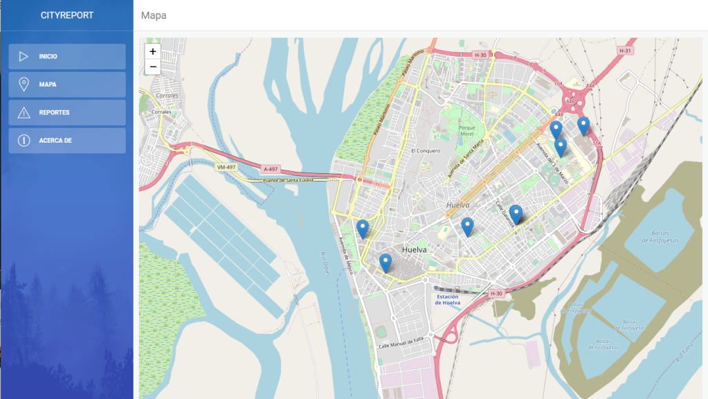The width and height of the screenshot is (708, 399).
Task: Select the marker beside Avenida de México
Action: click(x=363, y=228)
